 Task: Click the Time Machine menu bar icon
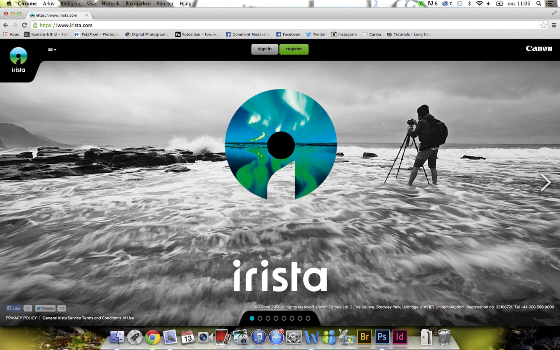point(460,4)
